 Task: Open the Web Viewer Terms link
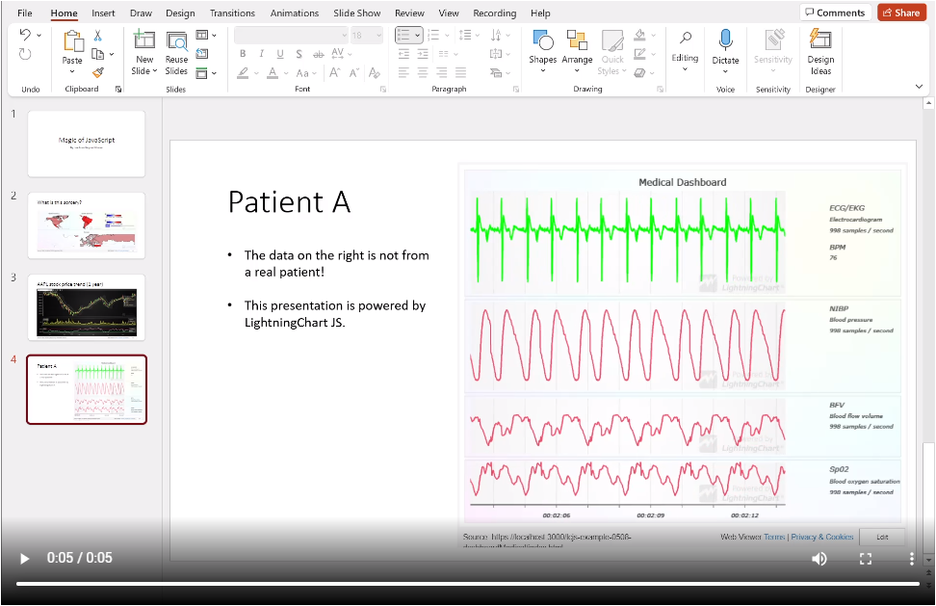[x=774, y=537]
